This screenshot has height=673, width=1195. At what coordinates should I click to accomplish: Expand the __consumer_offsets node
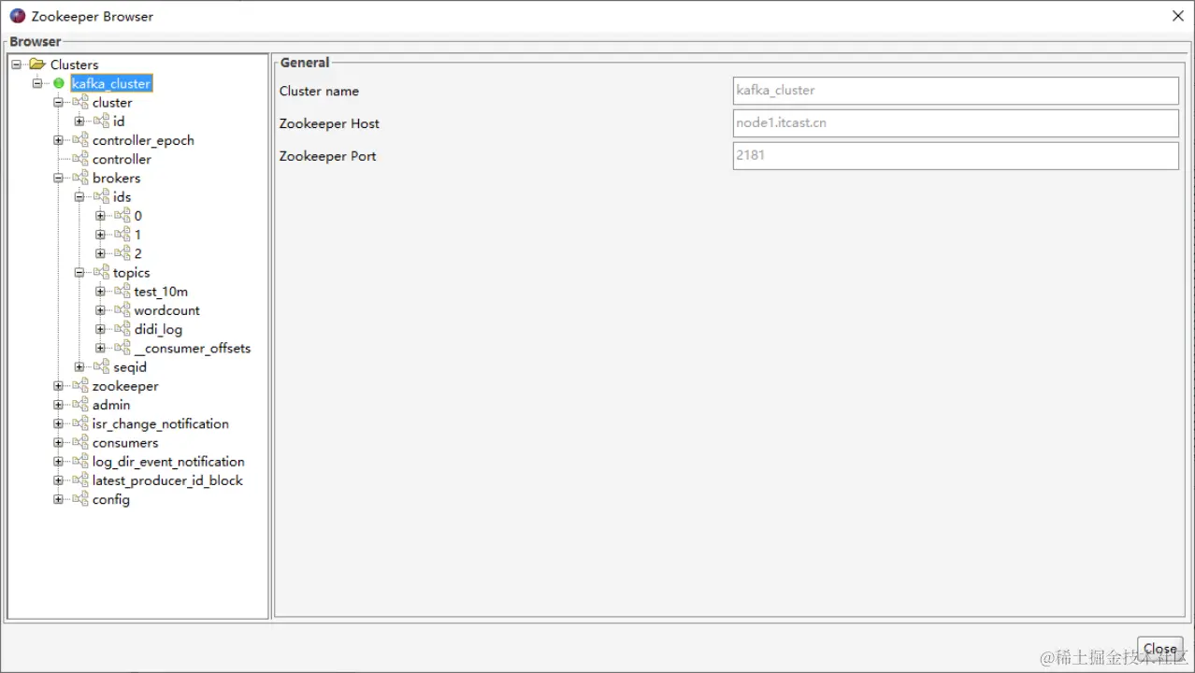pyautogui.click(x=100, y=348)
